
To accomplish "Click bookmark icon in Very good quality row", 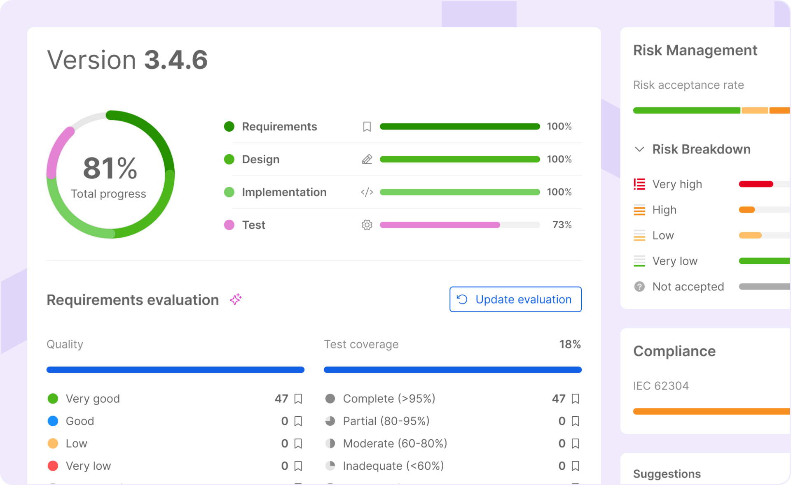I will [298, 399].
